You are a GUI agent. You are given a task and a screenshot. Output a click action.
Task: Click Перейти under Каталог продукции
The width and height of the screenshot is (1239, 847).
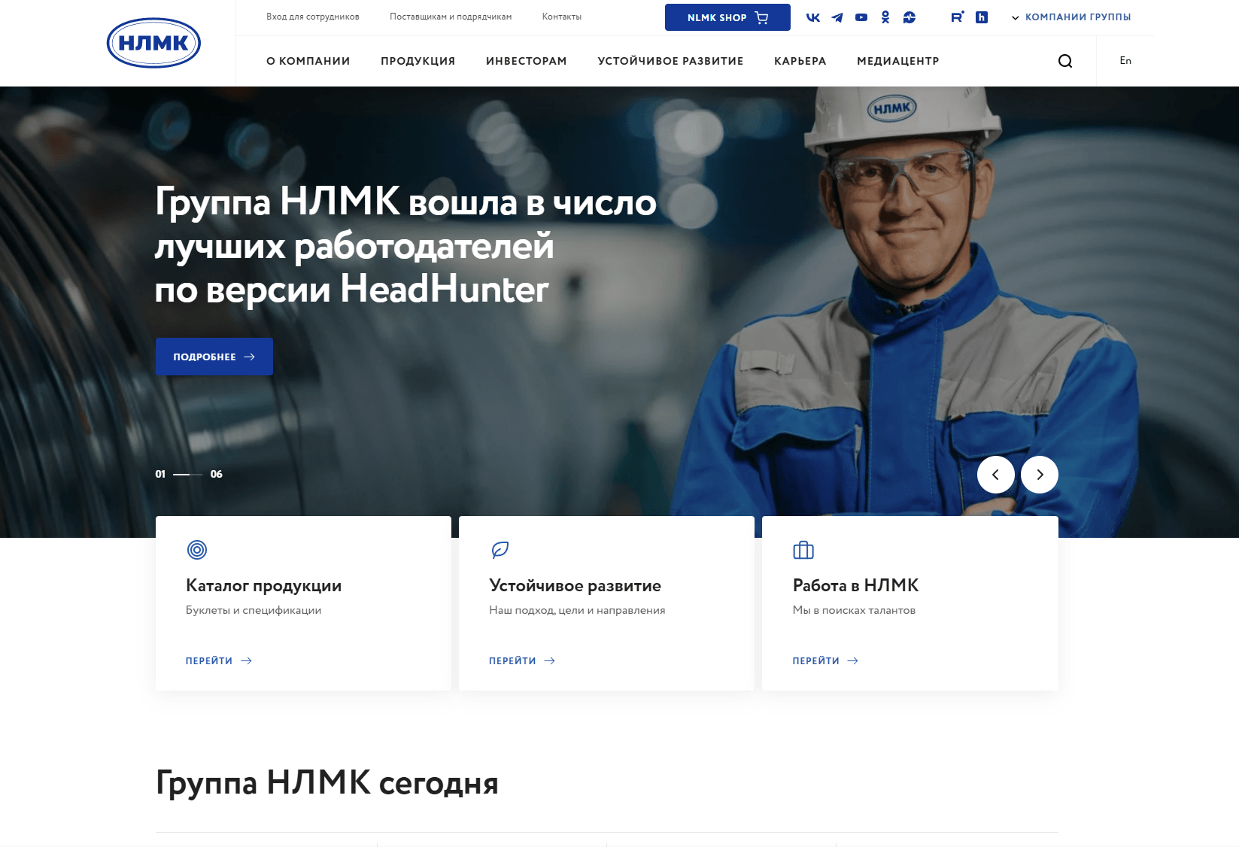pos(219,660)
